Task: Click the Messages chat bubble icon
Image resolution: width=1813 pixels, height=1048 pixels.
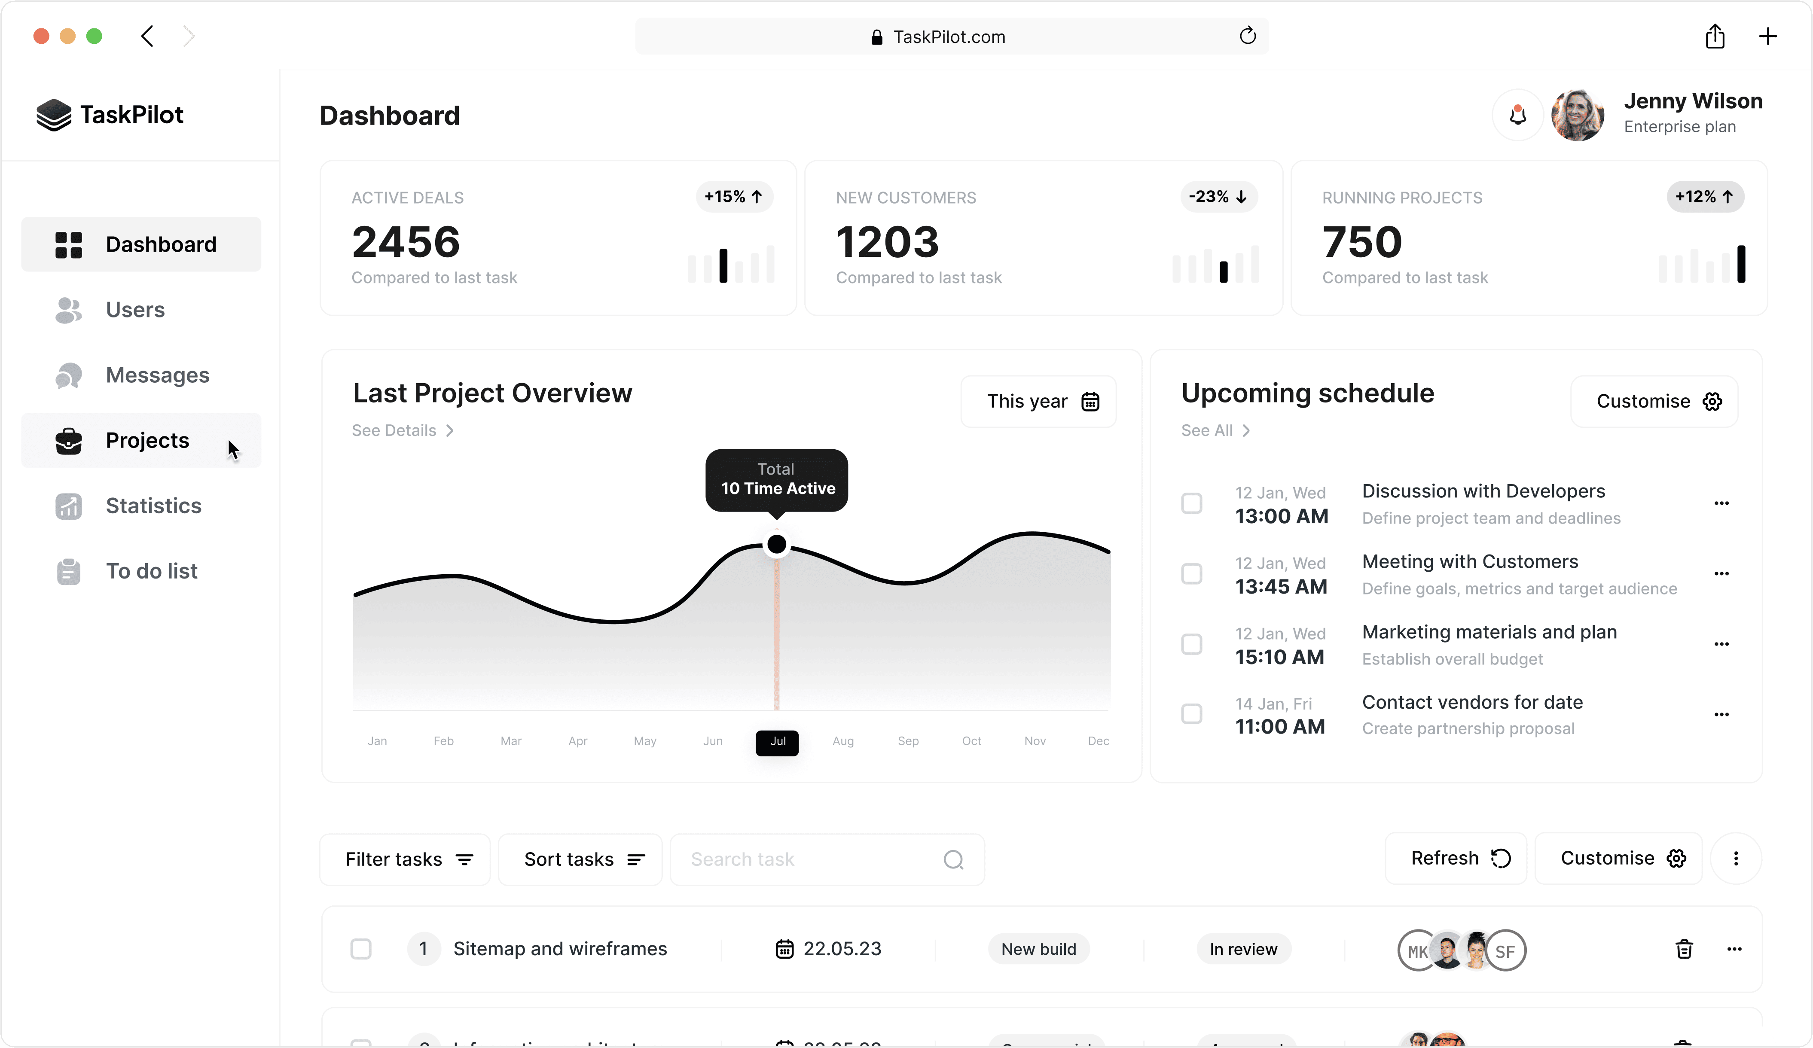Action: 68,375
